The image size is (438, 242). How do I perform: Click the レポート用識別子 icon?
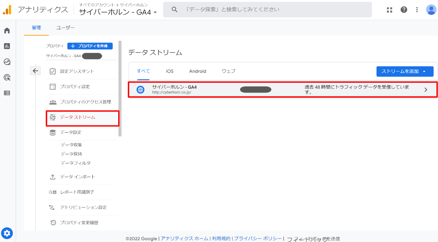pos(53,192)
